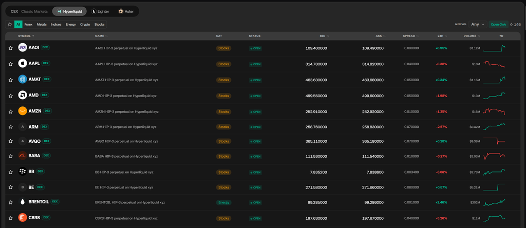Viewport: 526px width, 228px height.
Task: Select the All category filter
Action: coord(18,25)
